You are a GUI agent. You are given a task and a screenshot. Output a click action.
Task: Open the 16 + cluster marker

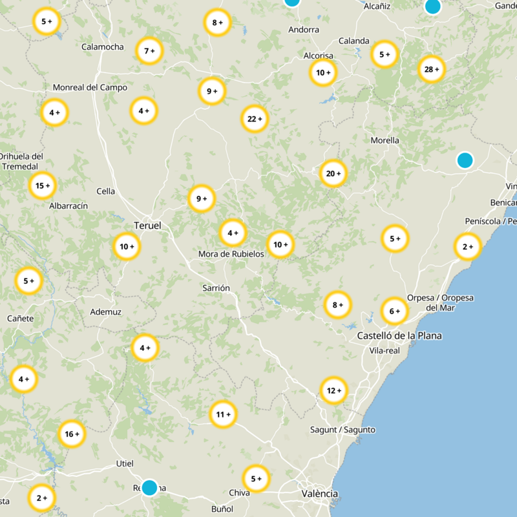pos(72,434)
